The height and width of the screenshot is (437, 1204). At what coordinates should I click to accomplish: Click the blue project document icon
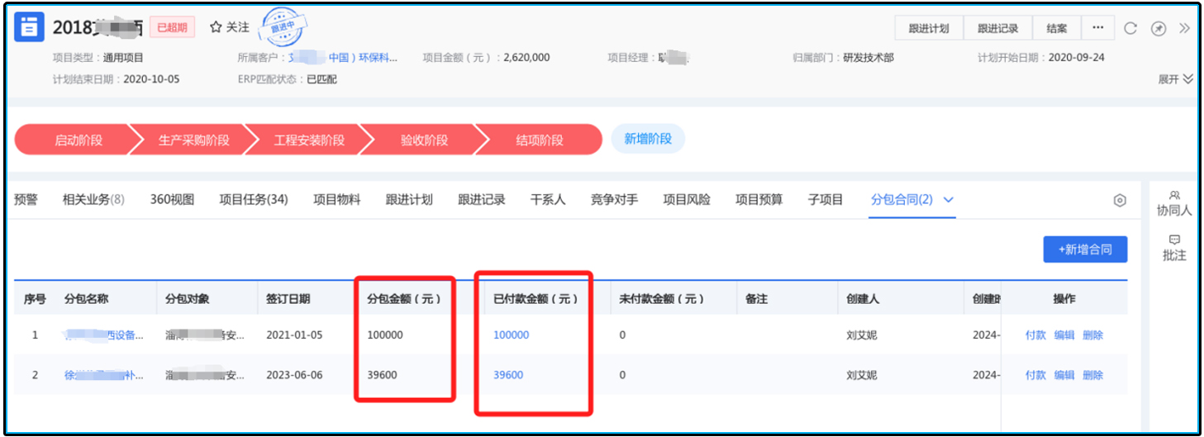coord(30,27)
